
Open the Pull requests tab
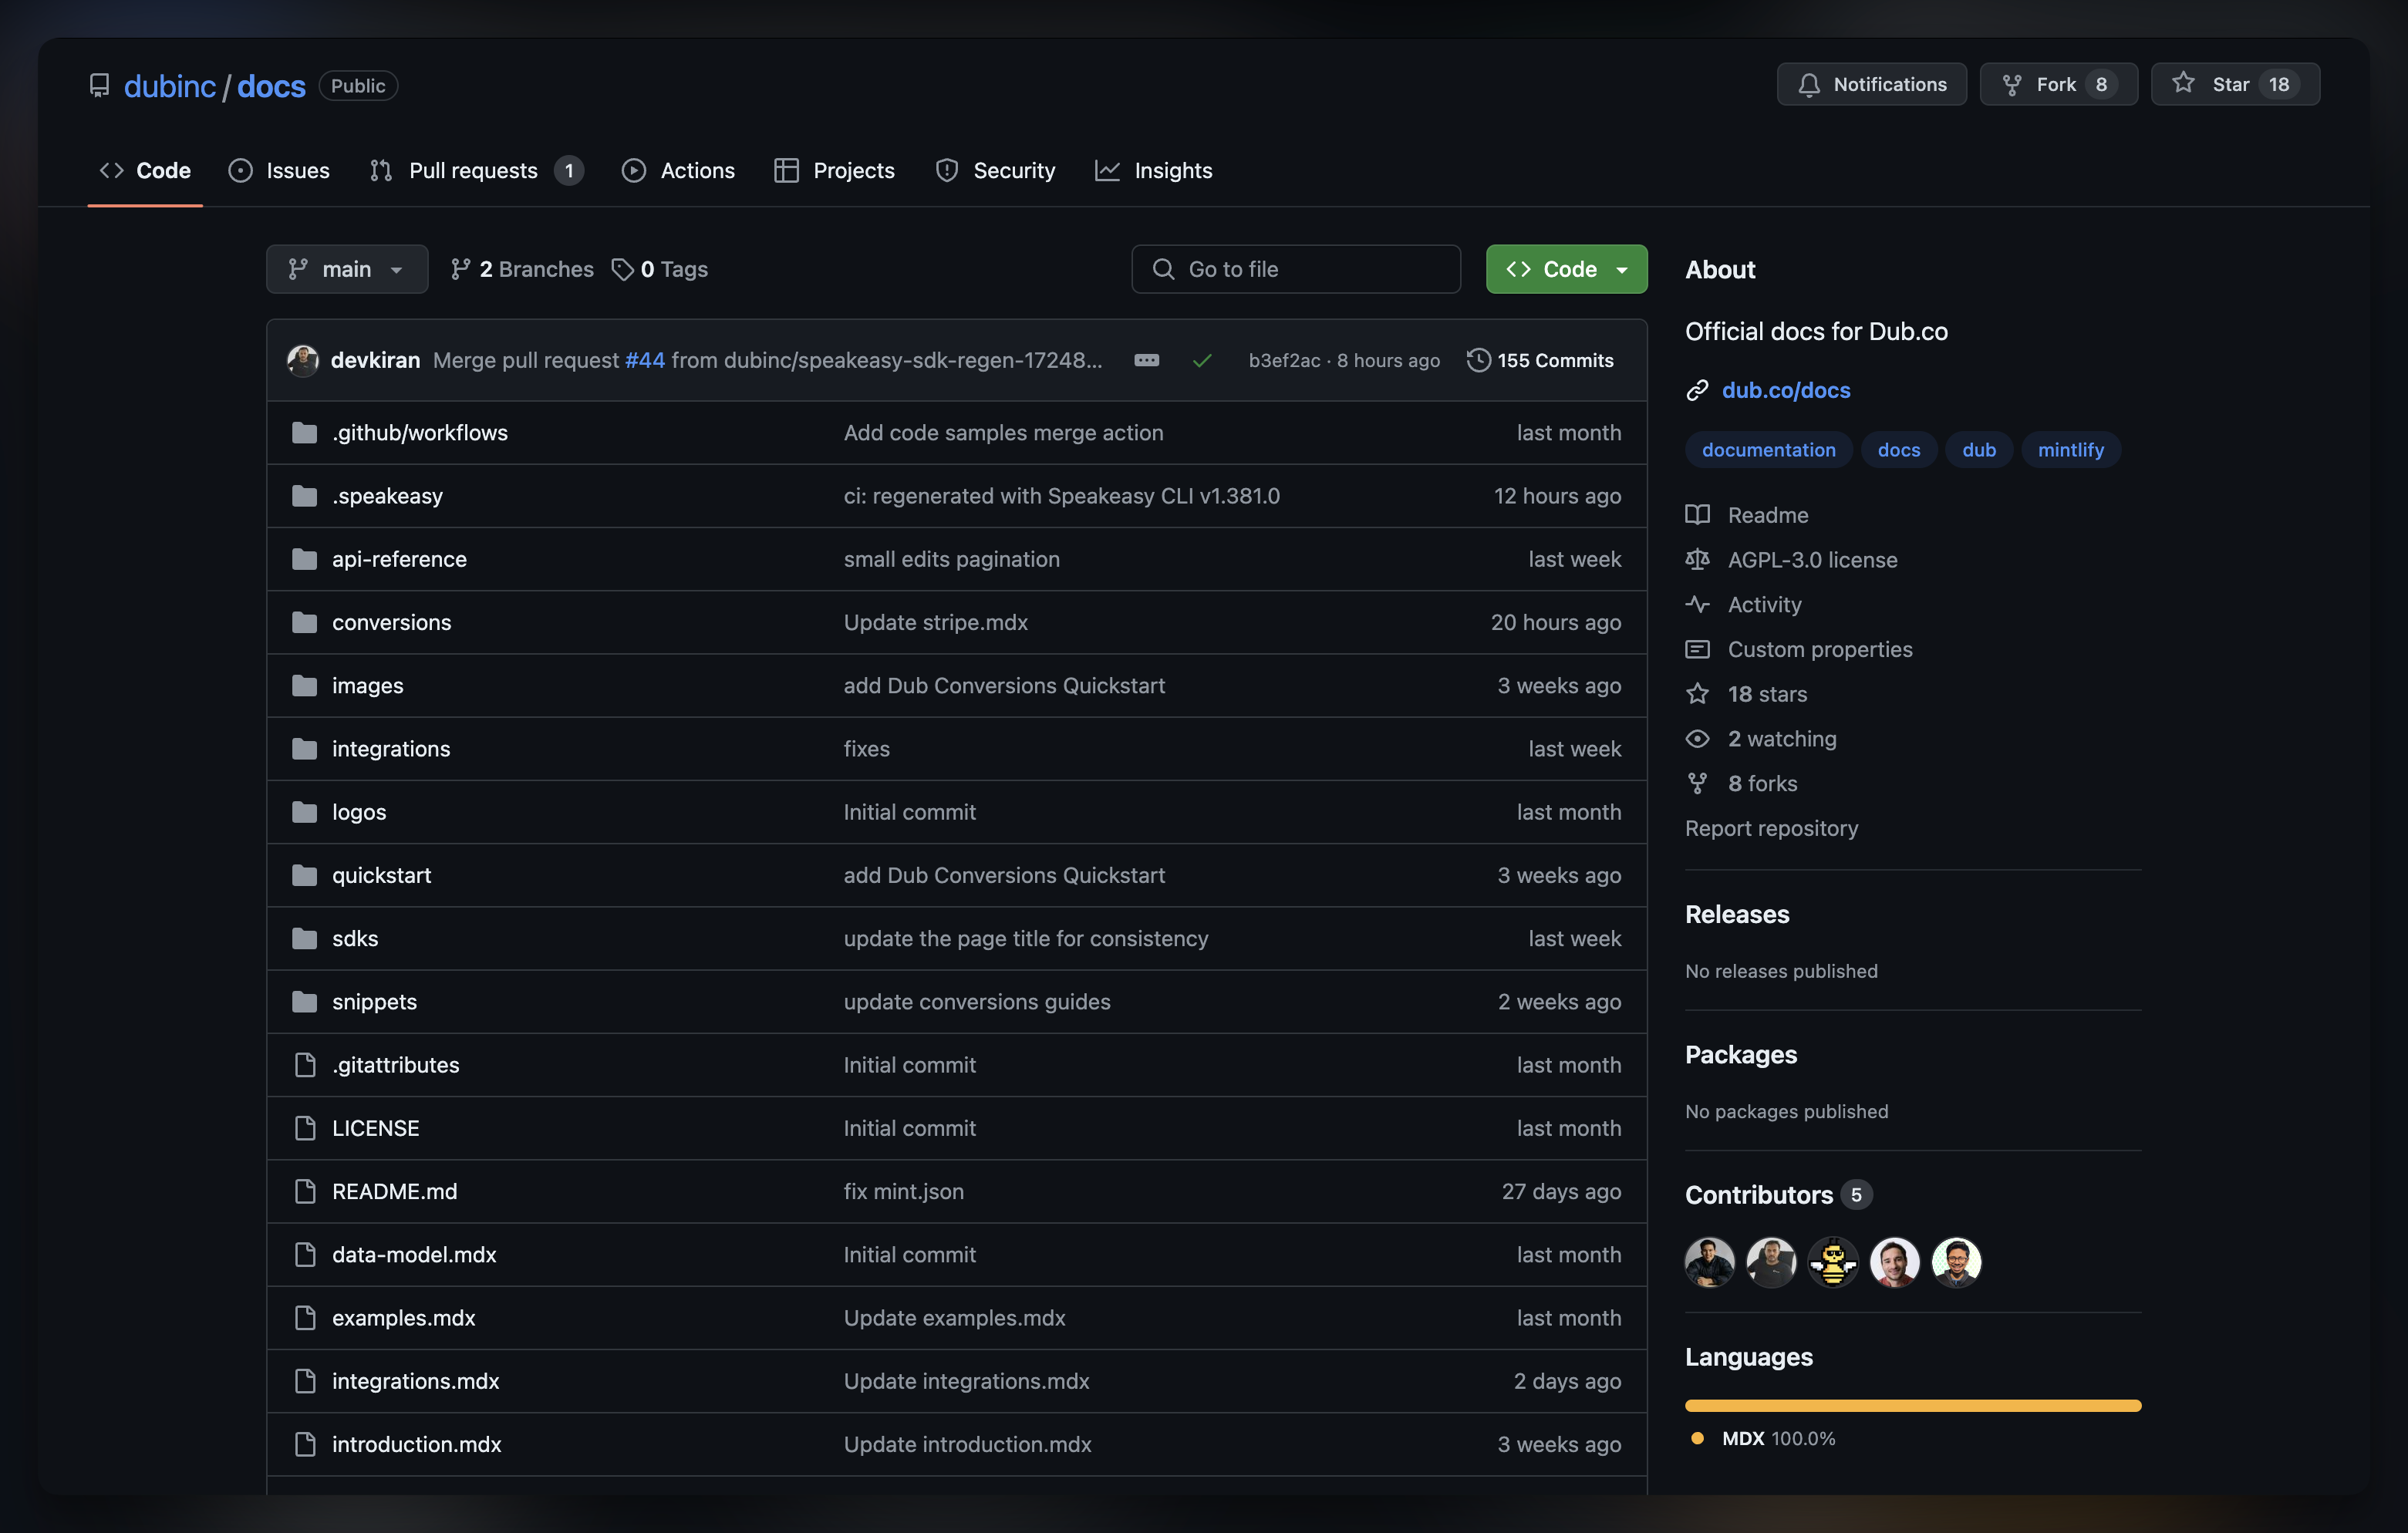pos(476,171)
